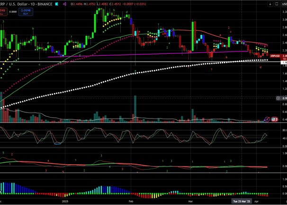Click the down-arrow button at top right

[x=270, y=4]
